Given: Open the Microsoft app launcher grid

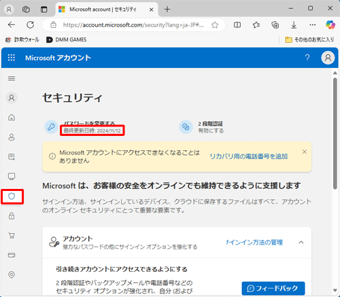Looking at the screenshot, I should click(x=12, y=58).
